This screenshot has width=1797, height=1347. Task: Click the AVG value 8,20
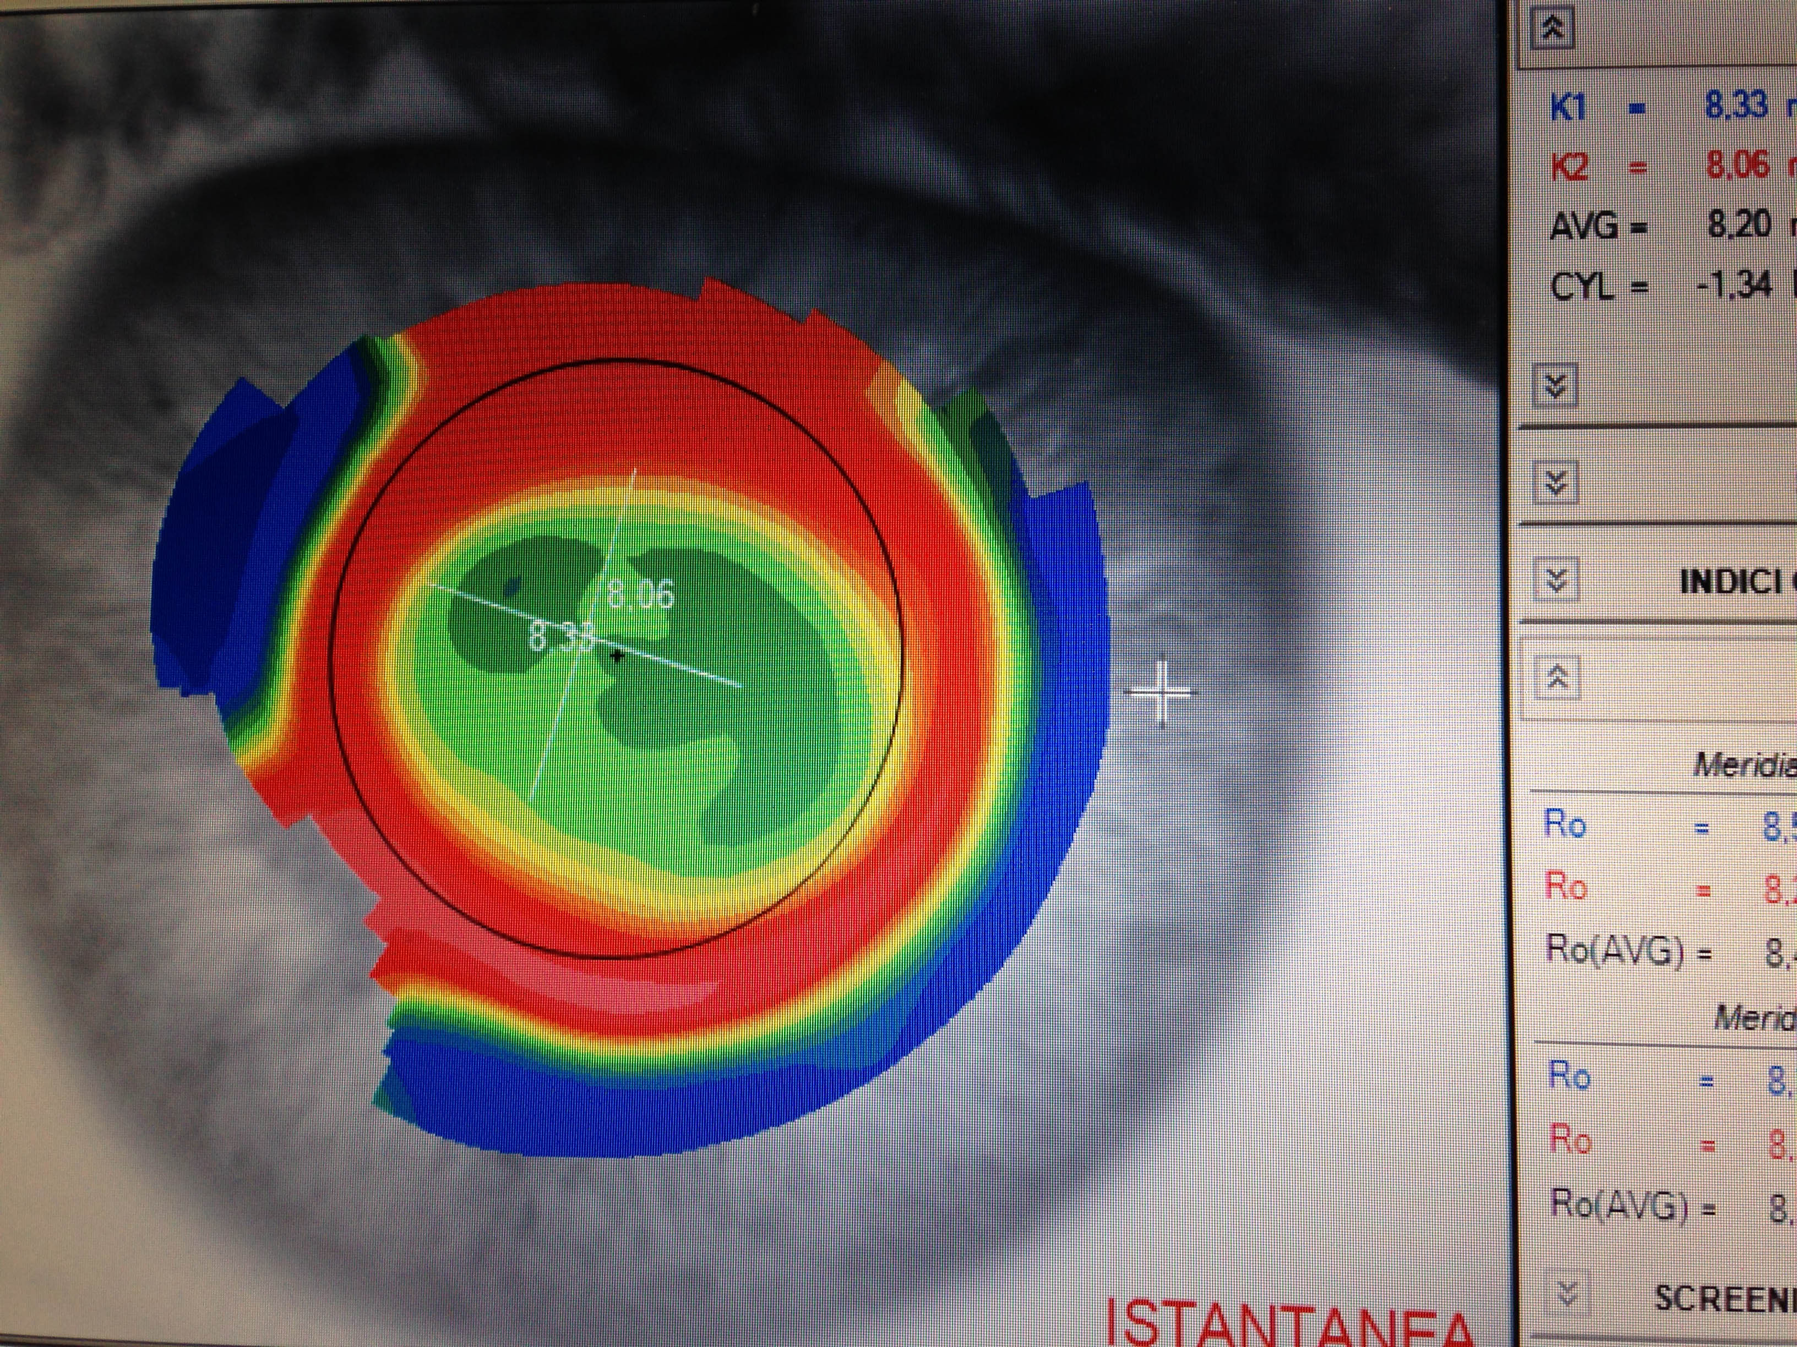[x=1738, y=225]
